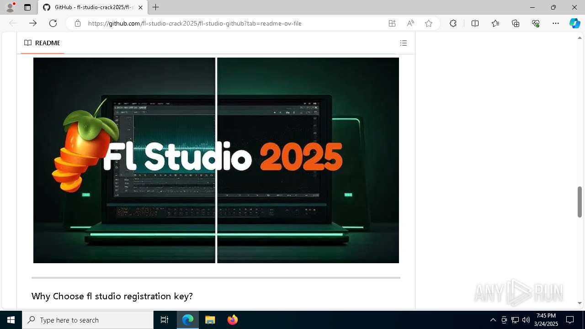The width and height of the screenshot is (585, 329).
Task: Open Collections icon
Action: (516, 23)
